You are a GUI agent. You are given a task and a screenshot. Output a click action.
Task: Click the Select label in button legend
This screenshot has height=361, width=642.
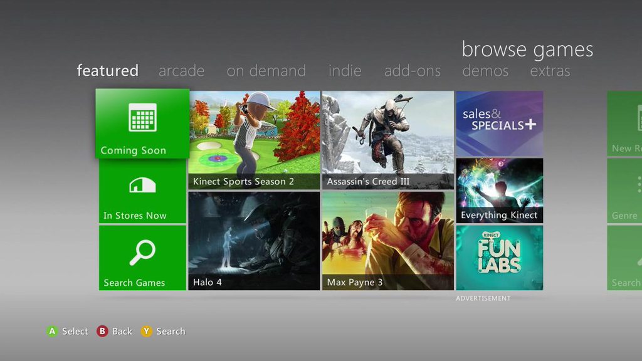tap(75, 331)
